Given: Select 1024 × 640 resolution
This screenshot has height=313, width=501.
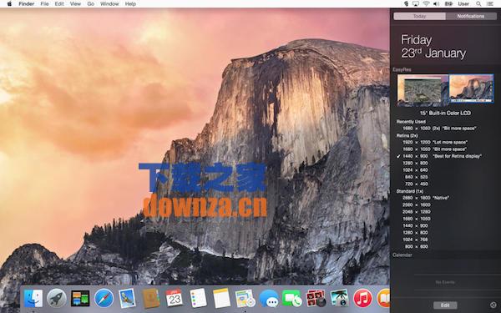Looking at the screenshot, I should click(415, 170).
